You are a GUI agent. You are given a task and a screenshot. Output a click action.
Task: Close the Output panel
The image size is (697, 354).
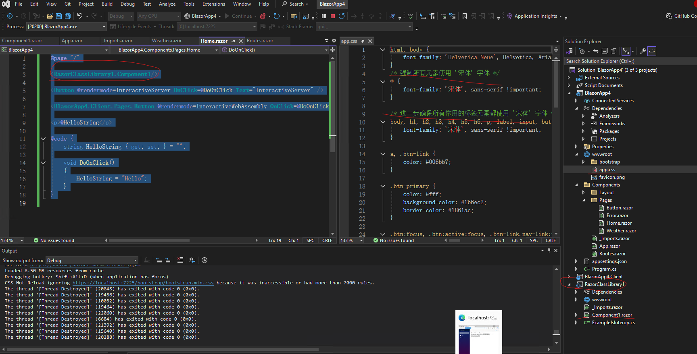556,250
